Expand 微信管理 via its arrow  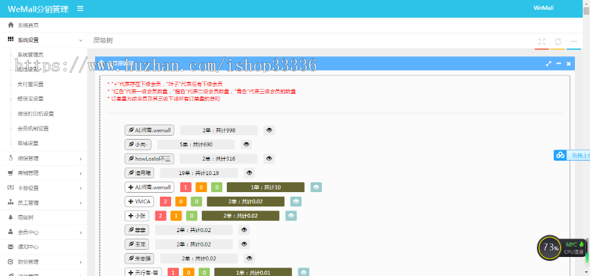[81, 159]
